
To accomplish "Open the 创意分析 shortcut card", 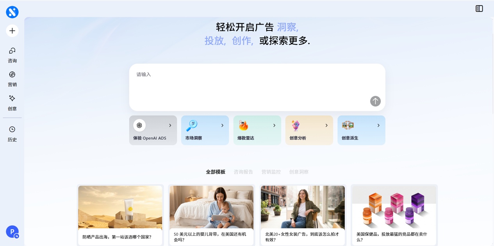I will [309, 130].
